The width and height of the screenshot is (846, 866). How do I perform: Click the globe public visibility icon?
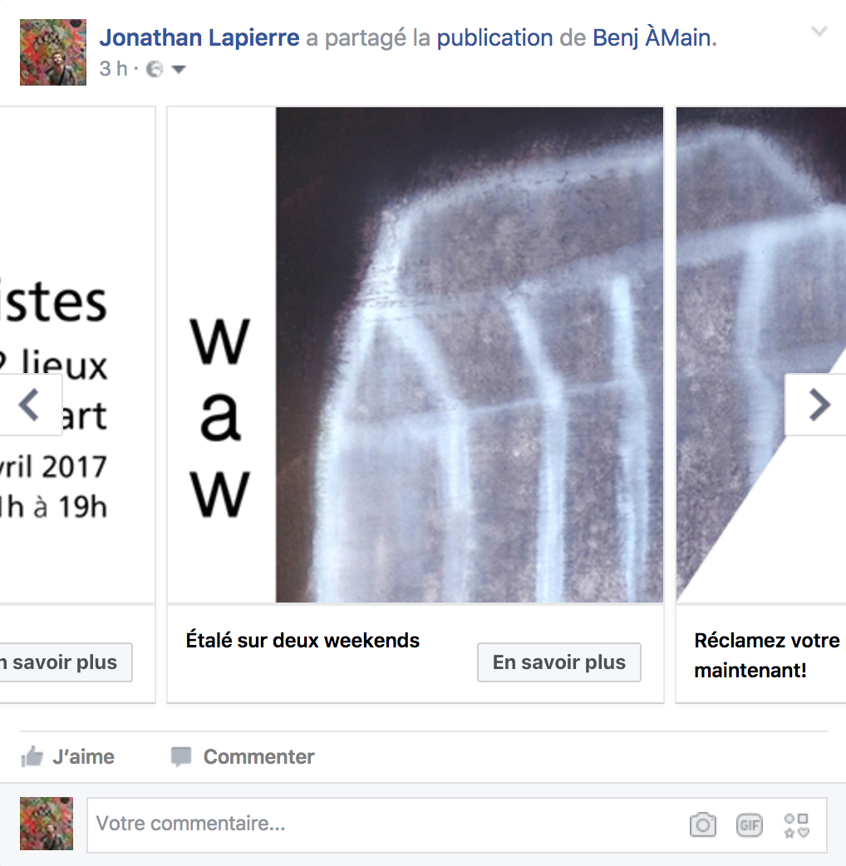point(155,69)
